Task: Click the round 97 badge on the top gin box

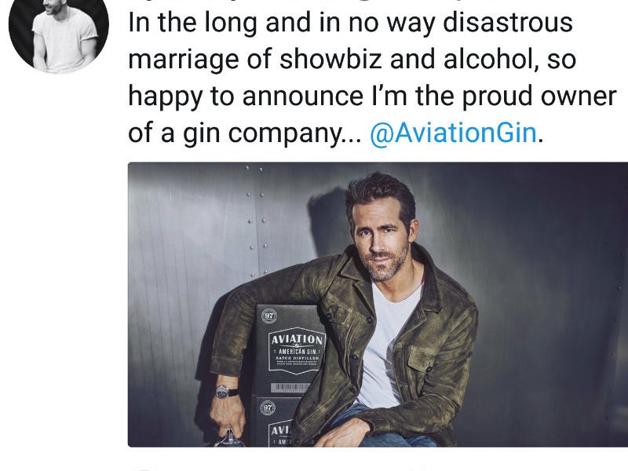Action: [x=269, y=317]
